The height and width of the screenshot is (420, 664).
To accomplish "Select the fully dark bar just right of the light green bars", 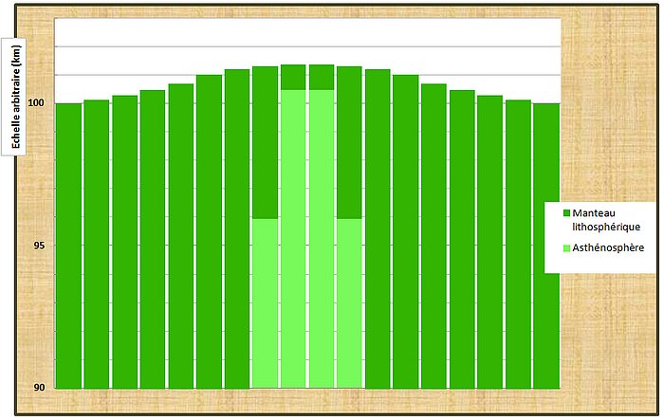I will [378, 228].
